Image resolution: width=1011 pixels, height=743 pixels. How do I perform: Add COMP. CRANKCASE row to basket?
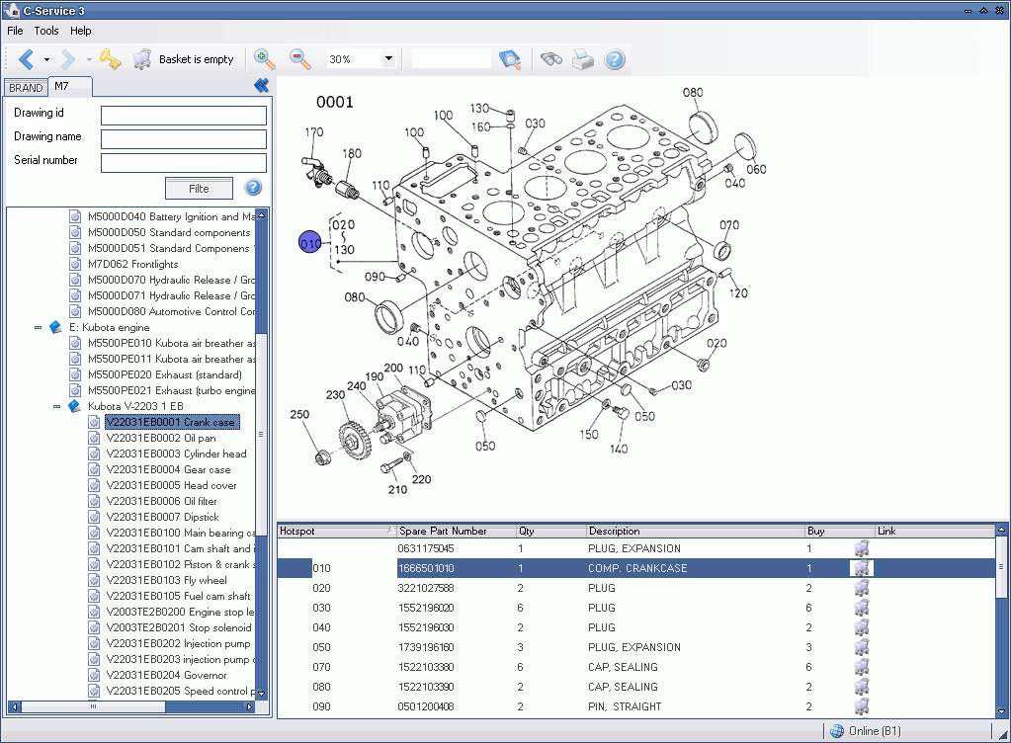coord(862,568)
